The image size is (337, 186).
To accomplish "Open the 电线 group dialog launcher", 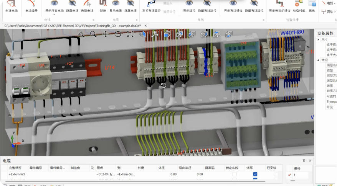I will (x=93, y=20).
